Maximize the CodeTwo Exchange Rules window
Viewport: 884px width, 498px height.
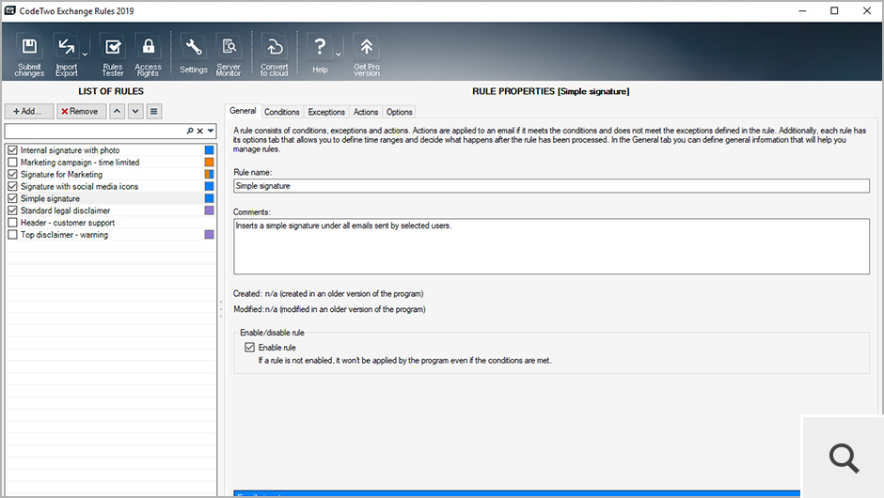pyautogui.click(x=834, y=10)
